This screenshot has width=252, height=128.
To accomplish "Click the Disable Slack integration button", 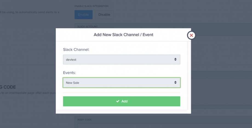I will [104, 15].
